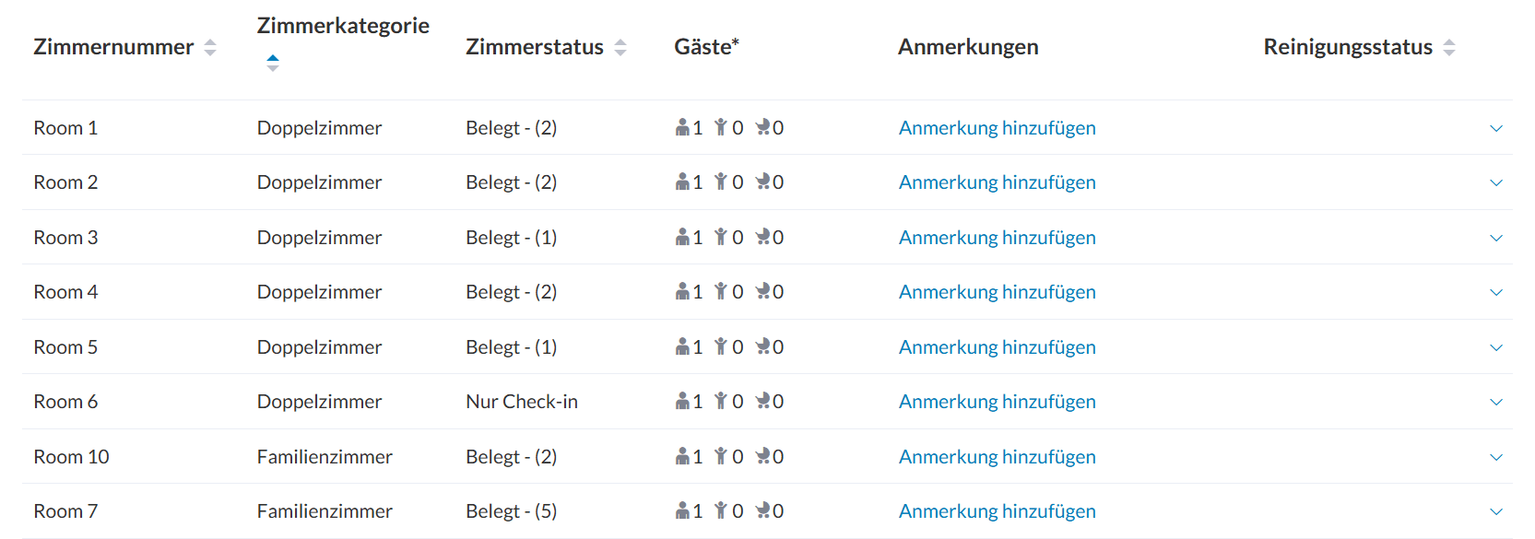Image resolution: width=1535 pixels, height=539 pixels.
Task: Click the Reinigungsstatus sort control
Action: coord(1449,46)
